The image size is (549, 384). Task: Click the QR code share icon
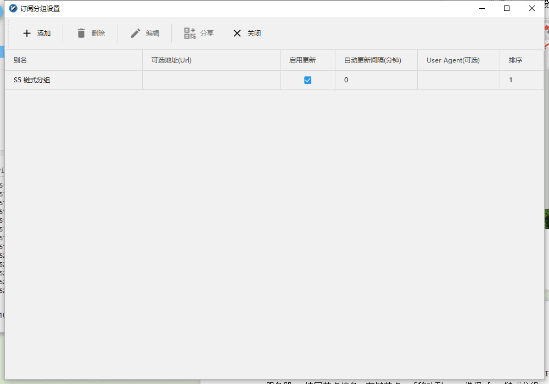point(190,33)
